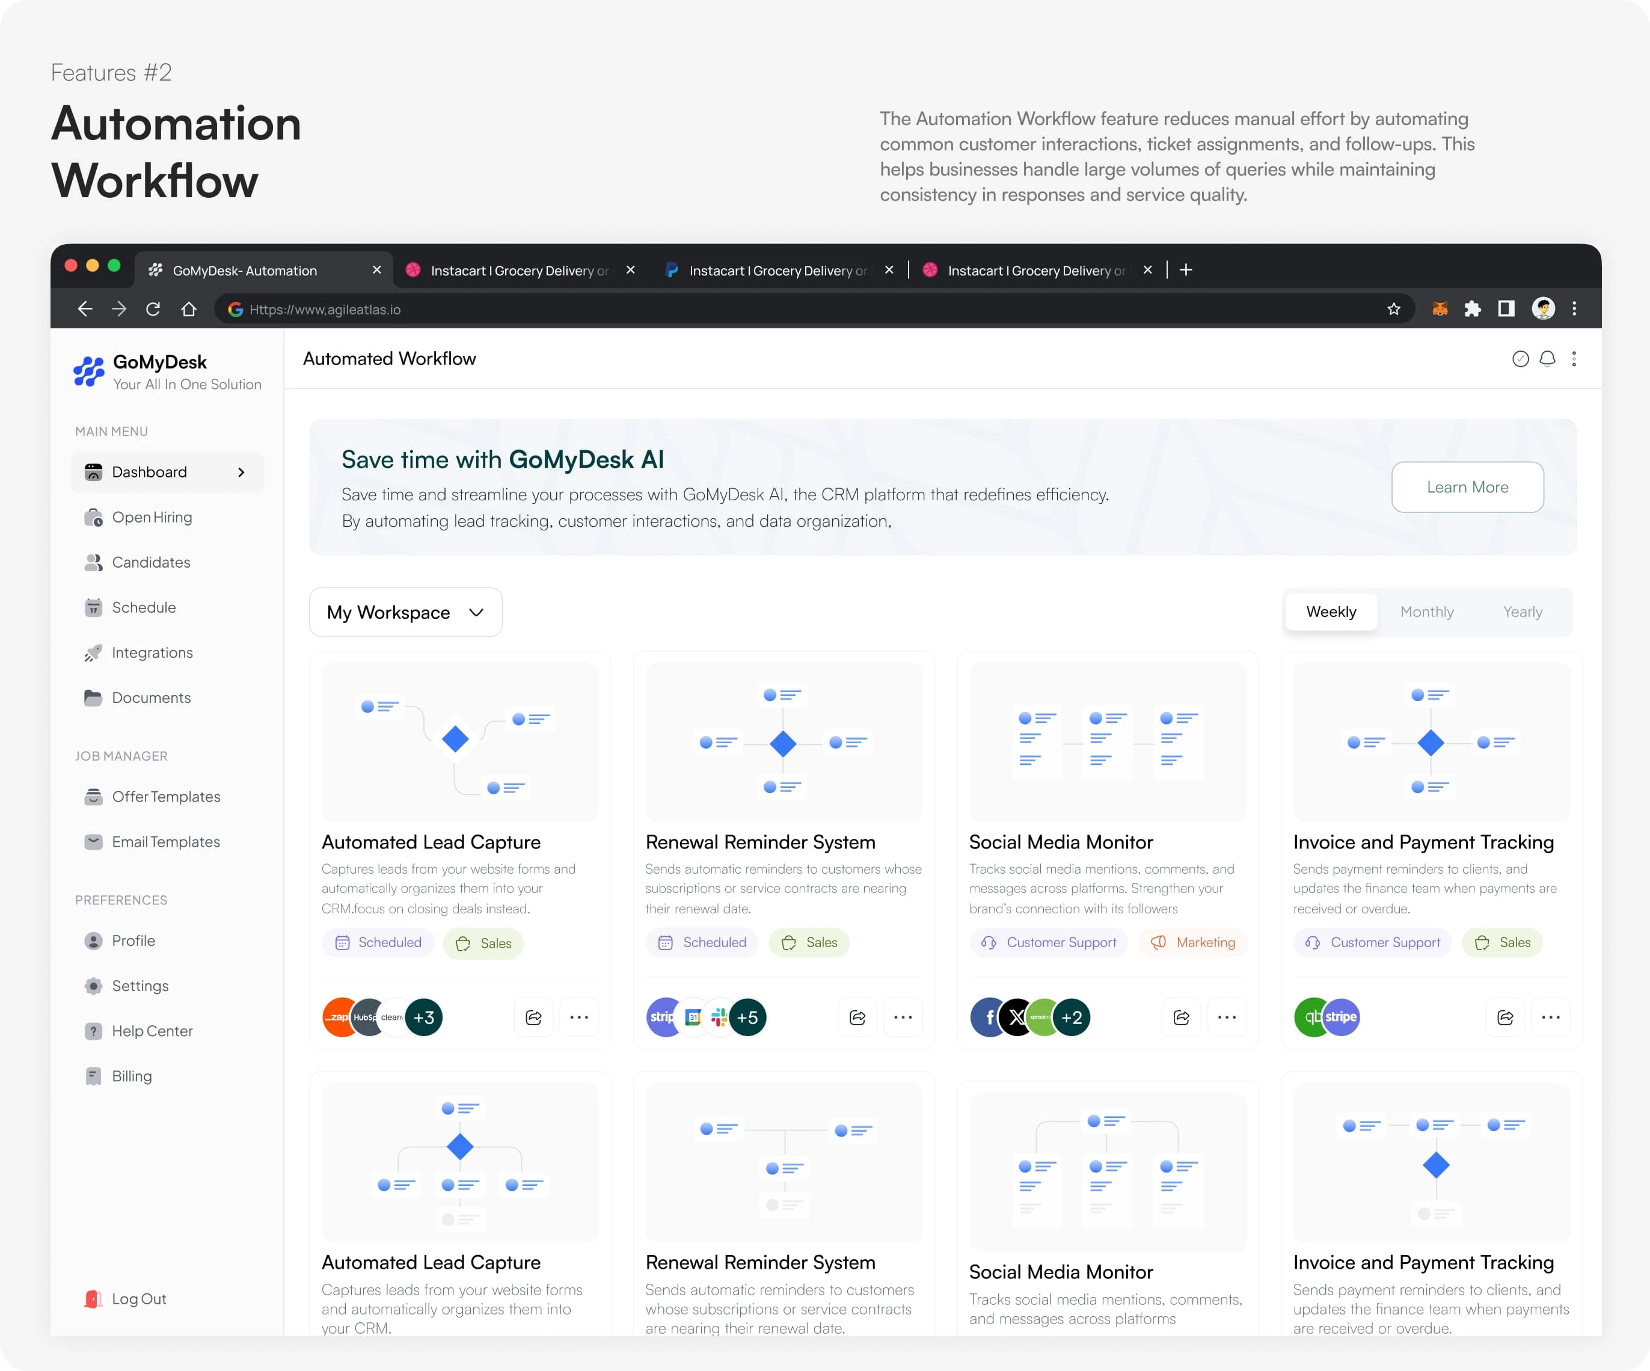Screen dimensions: 1650x1371
Task: Open the MetaMask fox extension
Action: click(1440, 308)
